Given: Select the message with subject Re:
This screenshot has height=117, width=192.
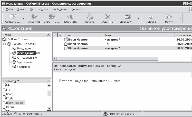Looking at the screenshot, I should (x=107, y=44).
